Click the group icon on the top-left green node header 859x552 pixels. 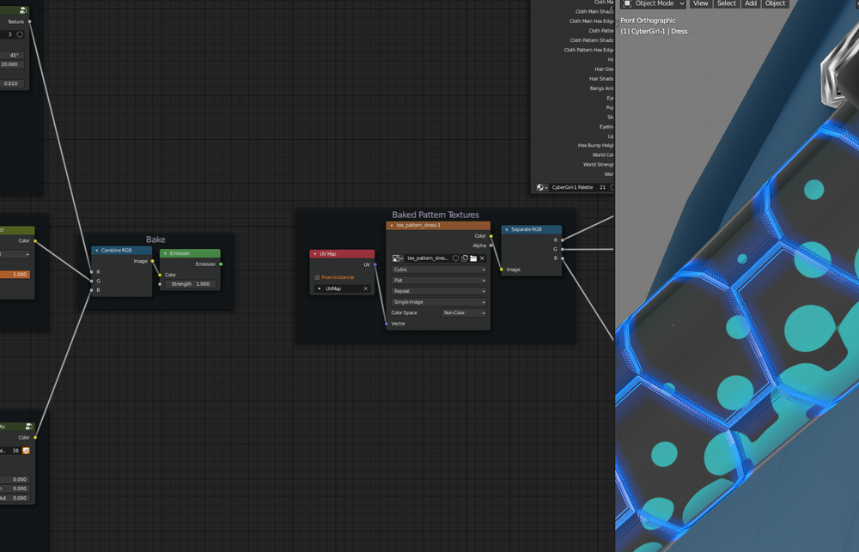tap(23, 10)
